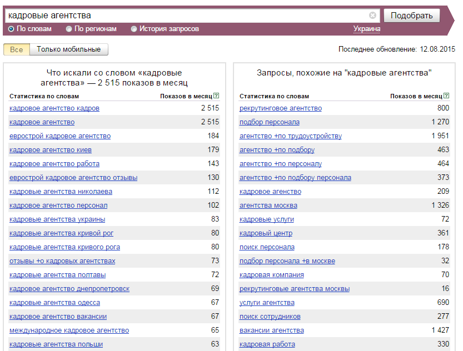Select the 'История запросов' radio button
The width and height of the screenshot is (463, 351).
[134, 29]
